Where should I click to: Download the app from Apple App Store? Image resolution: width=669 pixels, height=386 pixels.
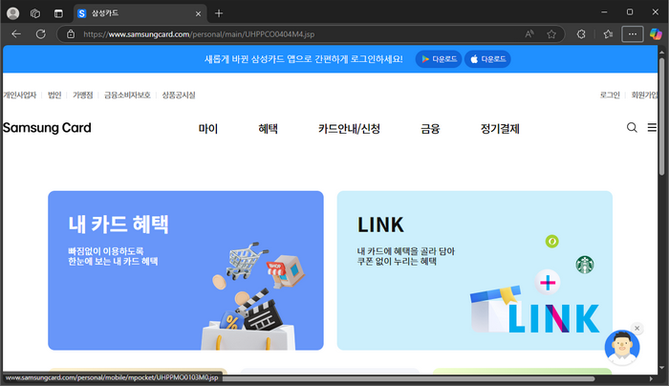pos(487,59)
